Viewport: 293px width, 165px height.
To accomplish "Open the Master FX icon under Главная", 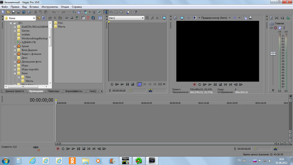I will (x=271, y=28).
